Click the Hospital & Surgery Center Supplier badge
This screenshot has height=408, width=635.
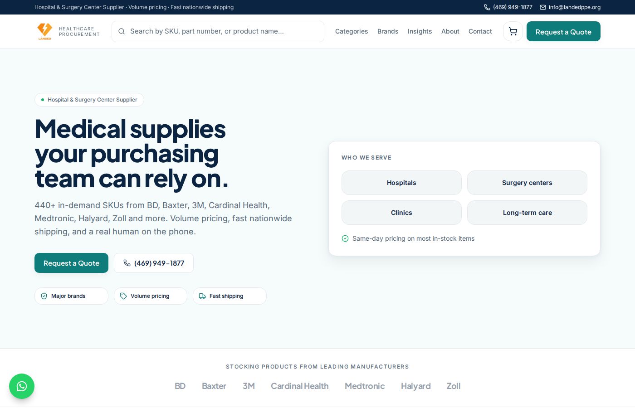coord(89,100)
